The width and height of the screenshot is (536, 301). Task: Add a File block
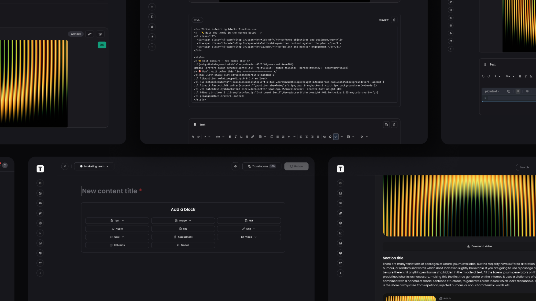183,229
